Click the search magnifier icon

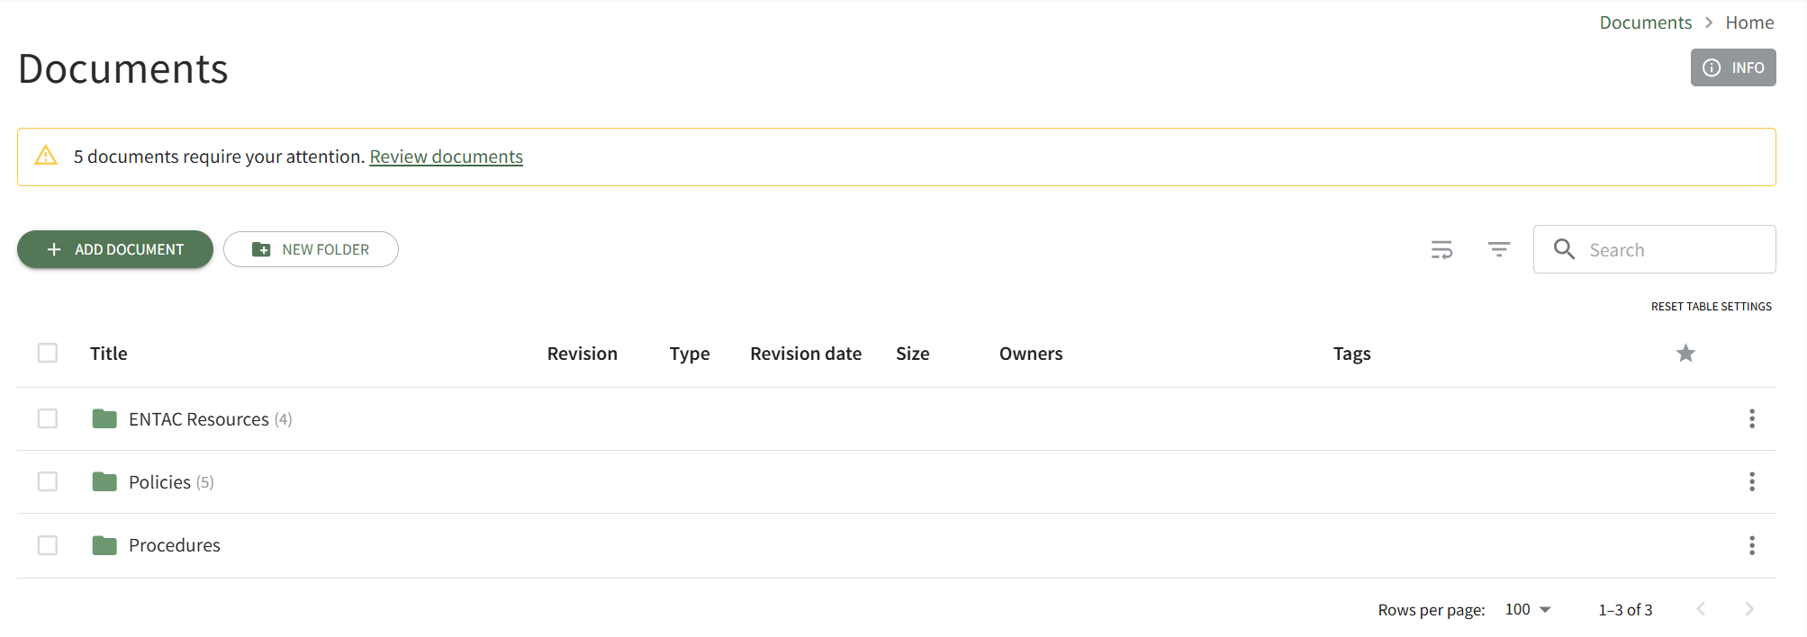pos(1565,249)
